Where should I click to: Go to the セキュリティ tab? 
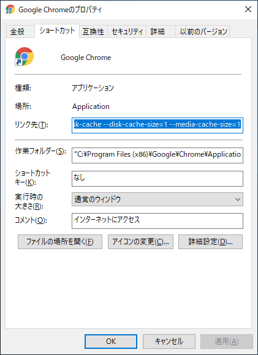(127, 31)
